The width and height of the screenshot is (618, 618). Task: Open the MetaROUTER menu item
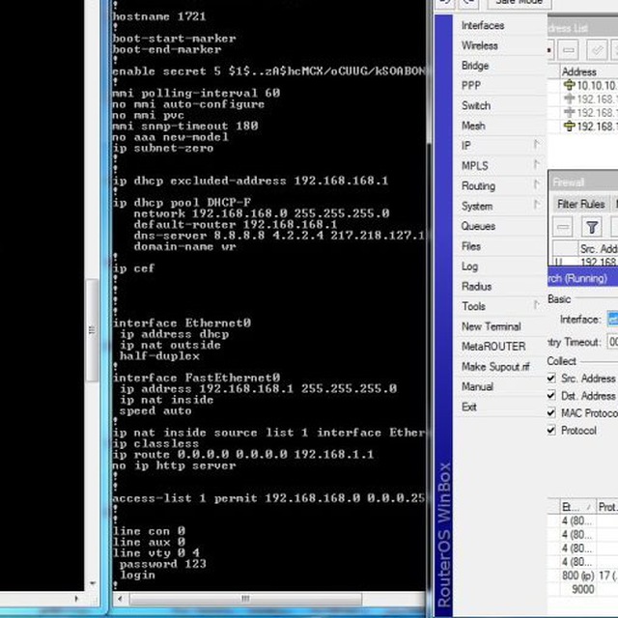point(493,347)
